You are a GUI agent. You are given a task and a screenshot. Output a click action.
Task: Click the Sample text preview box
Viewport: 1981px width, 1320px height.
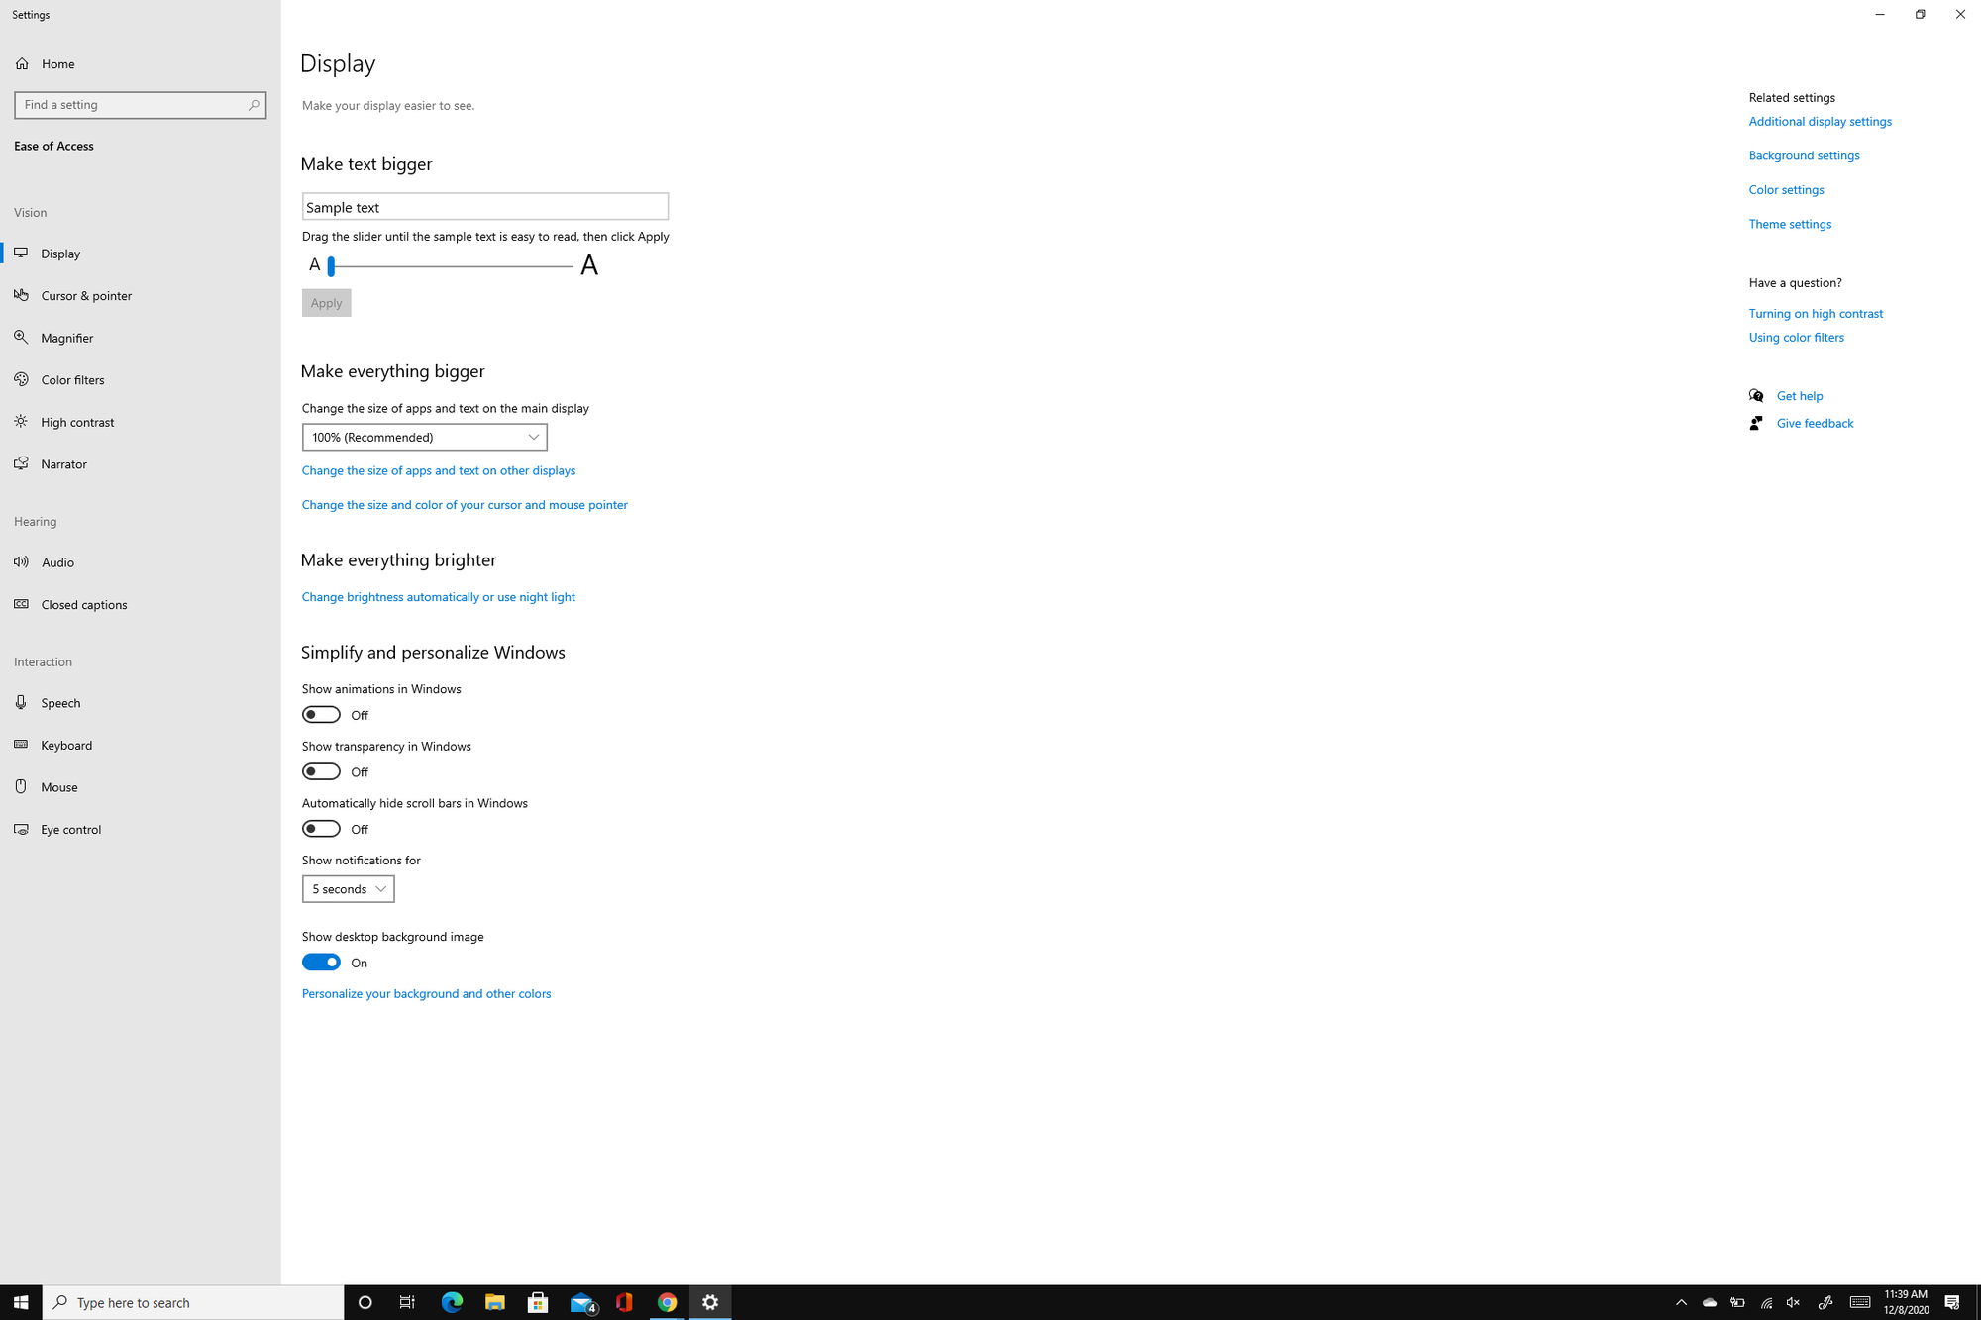coord(485,207)
